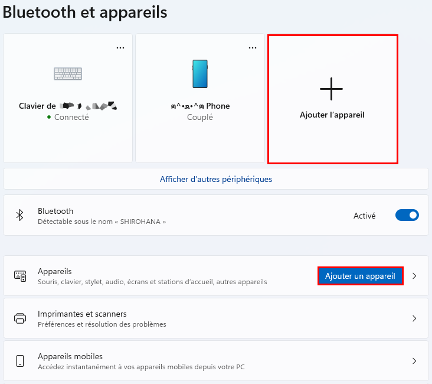The height and width of the screenshot is (384, 432).
Task: Open the keyboard card's three-dot menu
Action: point(120,48)
